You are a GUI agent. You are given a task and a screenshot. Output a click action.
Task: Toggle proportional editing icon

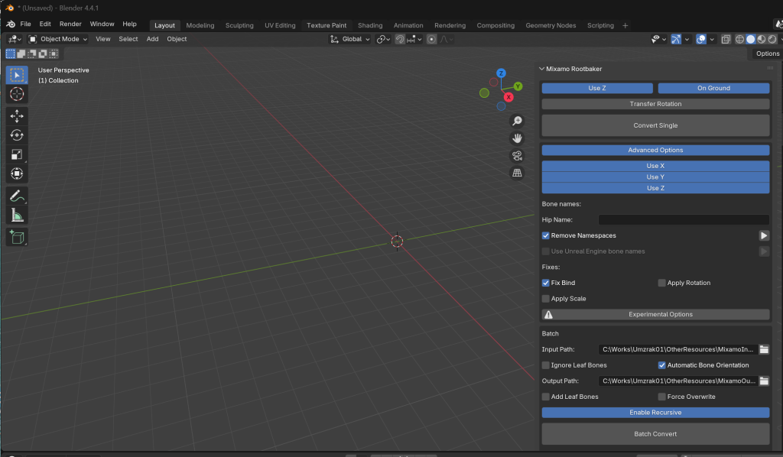431,39
